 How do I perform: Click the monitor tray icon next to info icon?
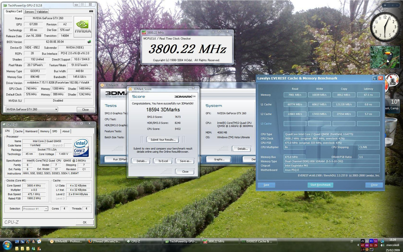click(372, 249)
